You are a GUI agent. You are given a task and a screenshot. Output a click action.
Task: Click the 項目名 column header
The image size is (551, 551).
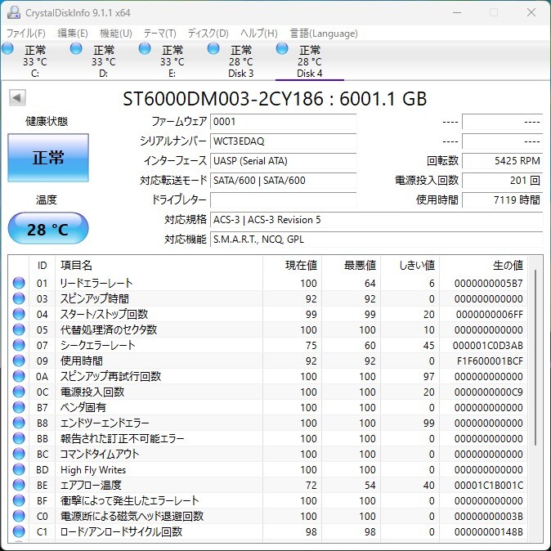pos(159,266)
